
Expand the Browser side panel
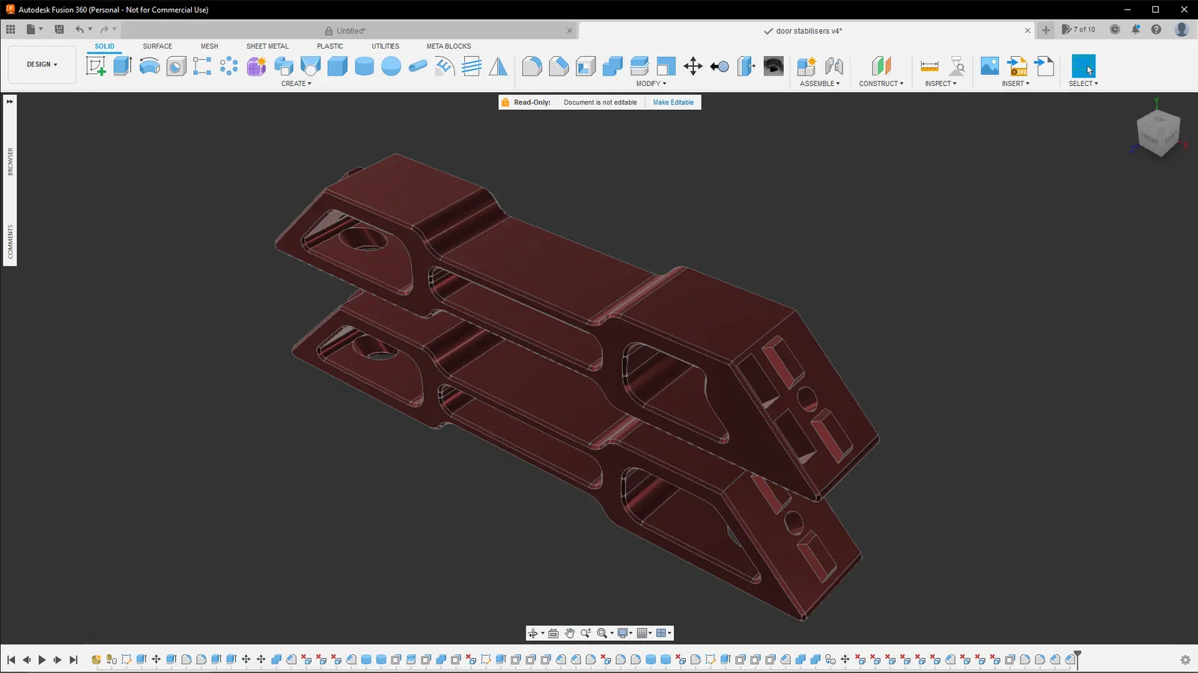click(10, 162)
